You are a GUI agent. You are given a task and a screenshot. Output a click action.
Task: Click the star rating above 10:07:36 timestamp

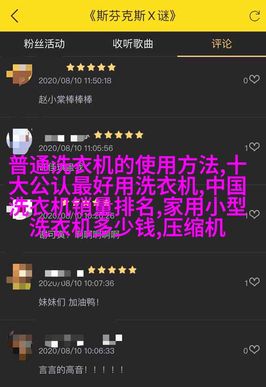click(x=112, y=270)
